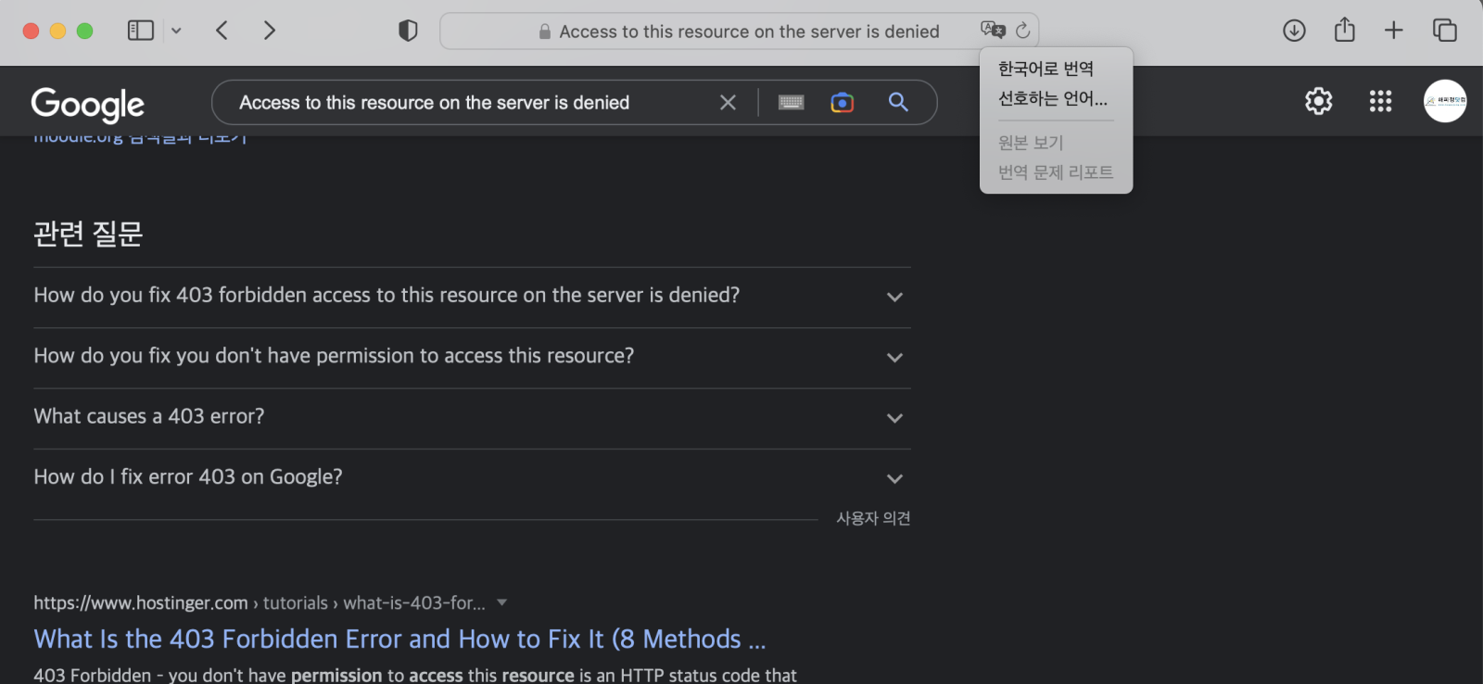The height and width of the screenshot is (684, 1483).
Task: Open the share sheet icon
Action: tap(1344, 31)
